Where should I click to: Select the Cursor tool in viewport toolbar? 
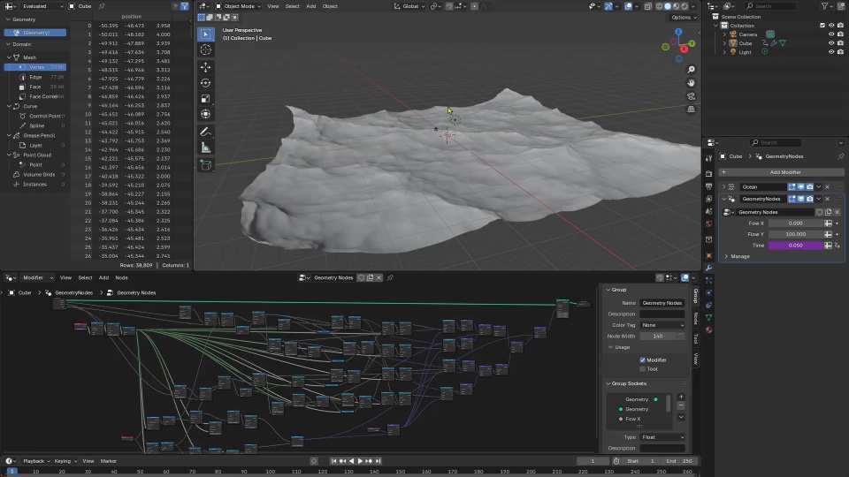coord(206,49)
